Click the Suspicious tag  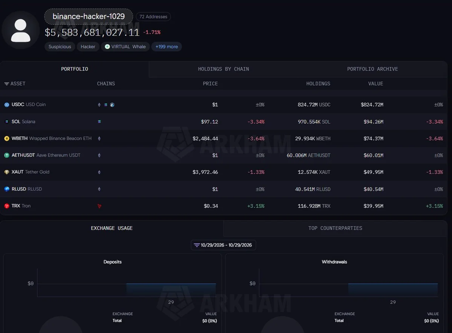pos(60,47)
